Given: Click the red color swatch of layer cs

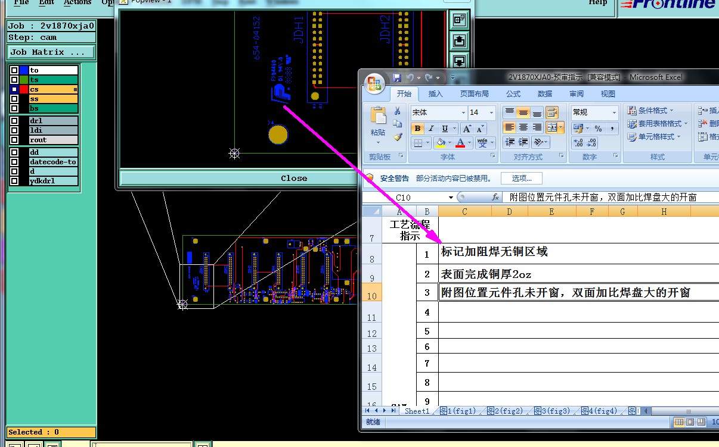Looking at the screenshot, I should 24,89.
